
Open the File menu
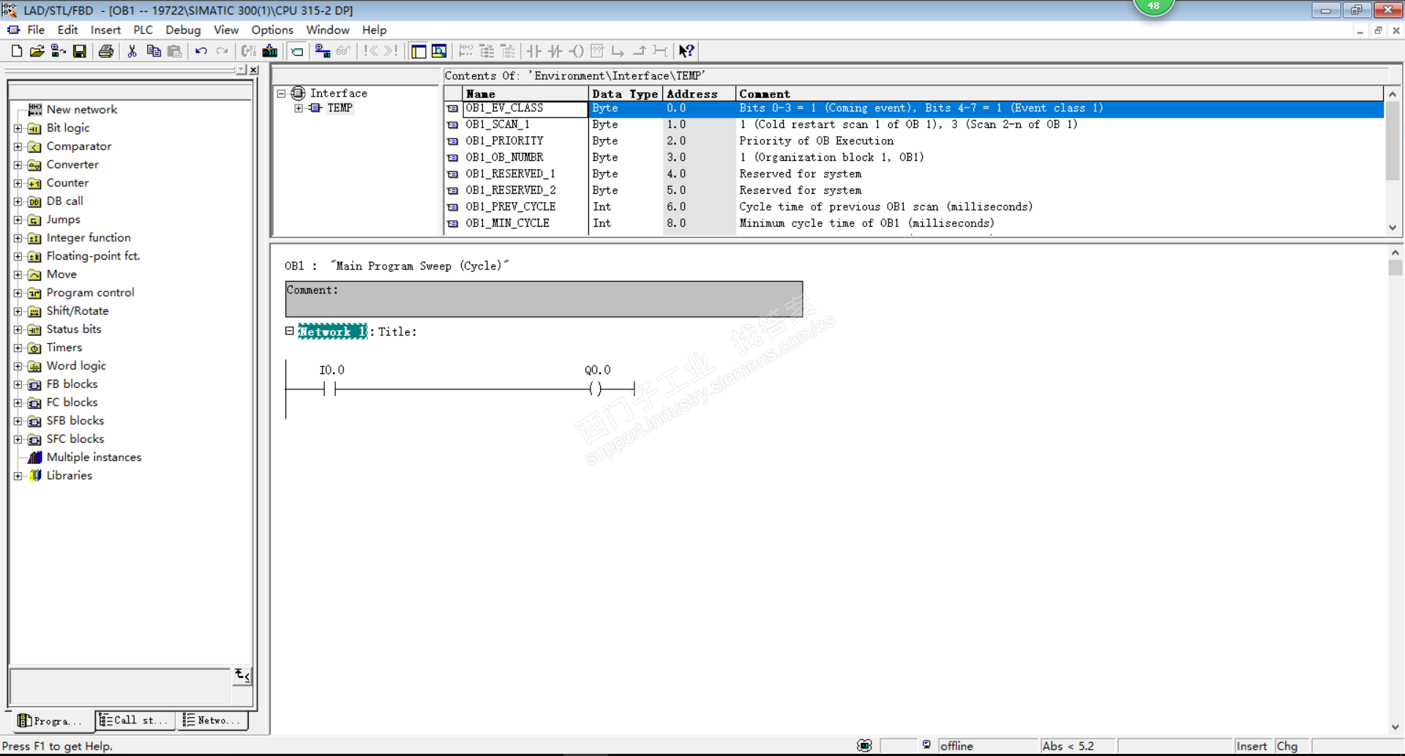click(x=36, y=30)
